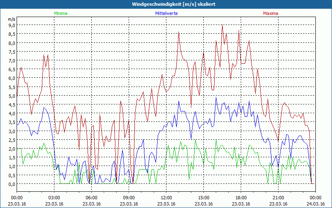
Task: Click the m/s unit label
Action: click(11, 19)
